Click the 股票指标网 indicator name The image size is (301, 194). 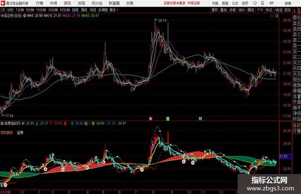(12, 124)
